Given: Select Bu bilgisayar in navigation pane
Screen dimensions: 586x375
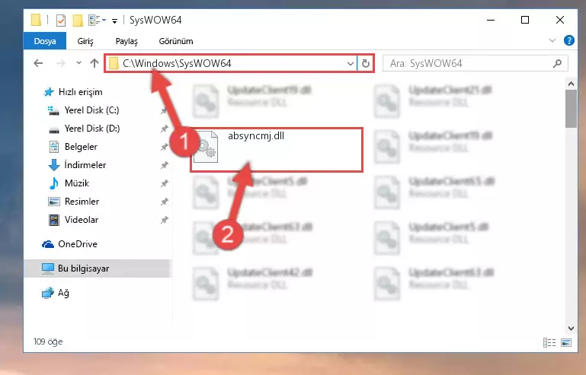Looking at the screenshot, I should point(83,269).
